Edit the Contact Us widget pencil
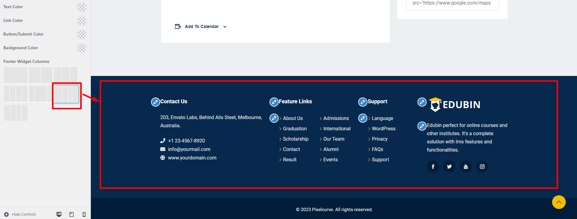The image size is (577, 219). pos(155,102)
